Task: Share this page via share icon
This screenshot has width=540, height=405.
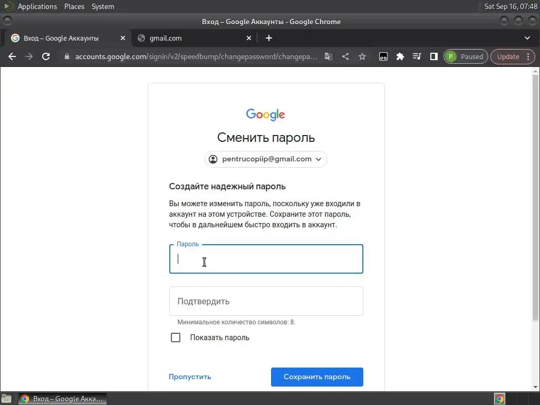Action: (x=345, y=57)
